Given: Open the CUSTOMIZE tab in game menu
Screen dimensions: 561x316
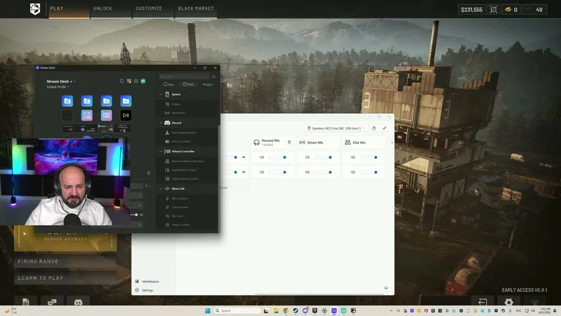Looking at the screenshot, I should pyautogui.click(x=149, y=9).
